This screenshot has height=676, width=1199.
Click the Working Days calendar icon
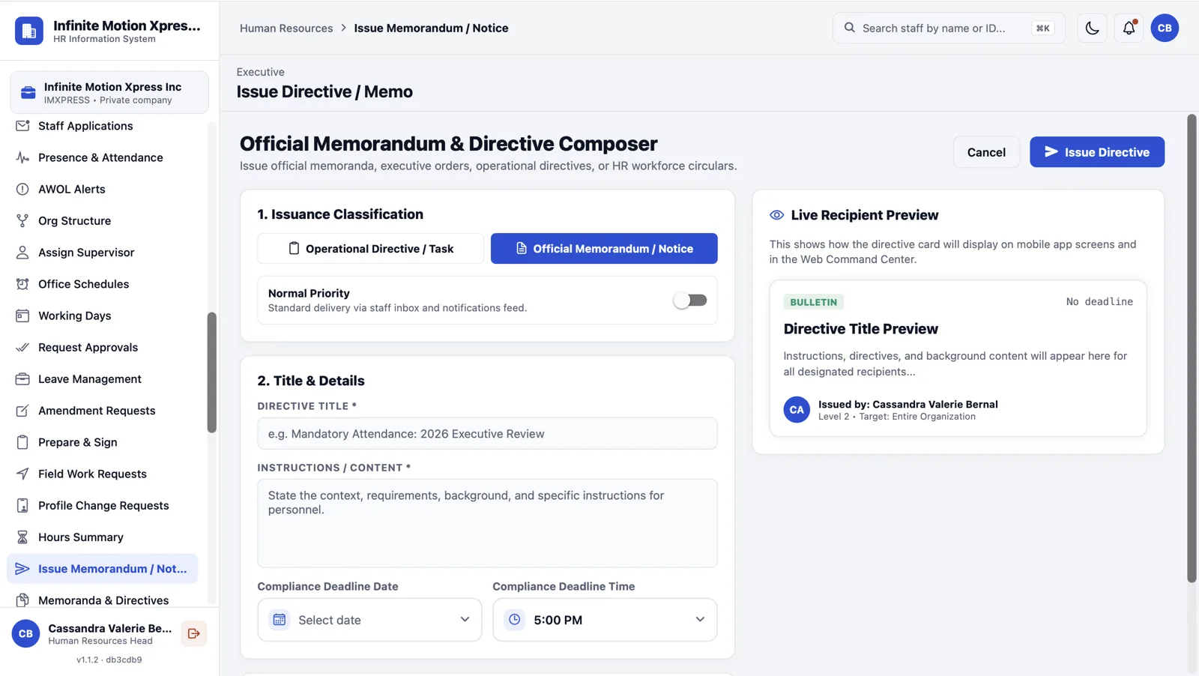click(22, 316)
